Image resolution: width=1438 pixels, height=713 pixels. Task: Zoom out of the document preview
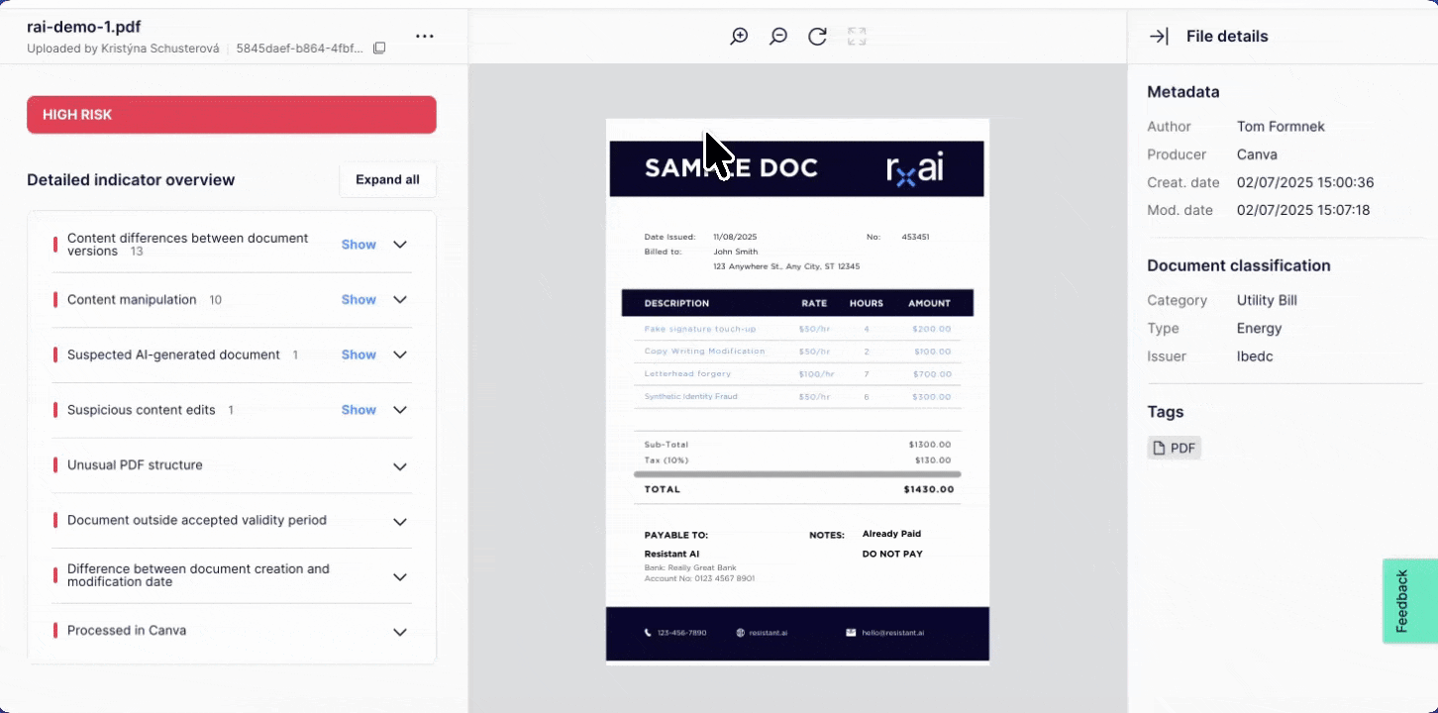(x=777, y=36)
